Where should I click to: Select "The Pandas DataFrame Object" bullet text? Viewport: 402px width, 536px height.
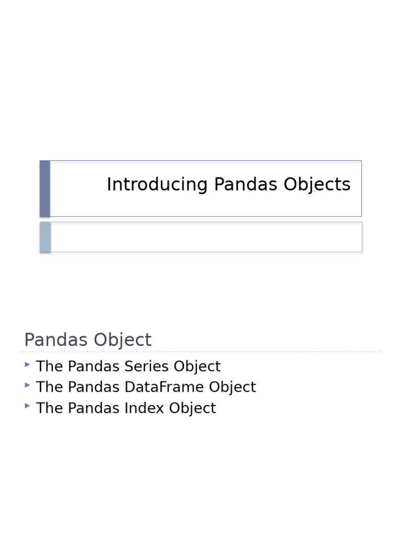click(x=146, y=387)
